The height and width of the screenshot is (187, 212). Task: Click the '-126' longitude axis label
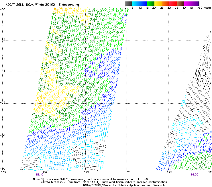[x=127, y=172]
